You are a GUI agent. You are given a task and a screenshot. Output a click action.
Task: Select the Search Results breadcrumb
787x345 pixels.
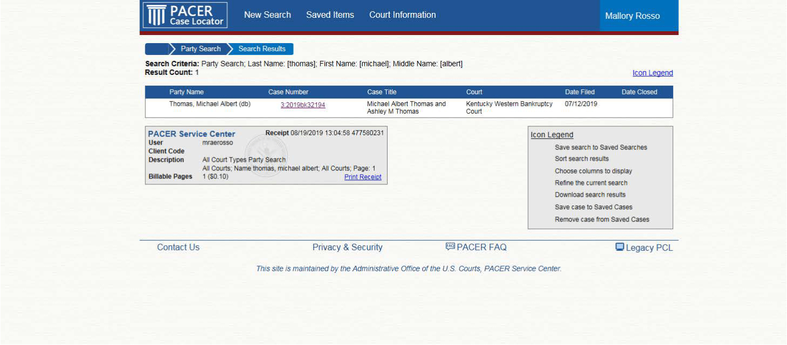262,49
